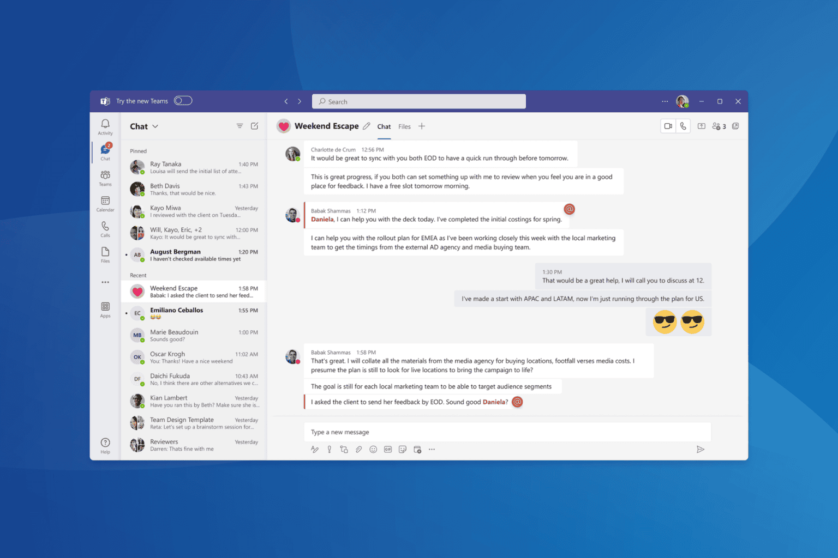This screenshot has height=558, width=838.
Task: Edit the Weekend Escape group name
Action: (367, 126)
